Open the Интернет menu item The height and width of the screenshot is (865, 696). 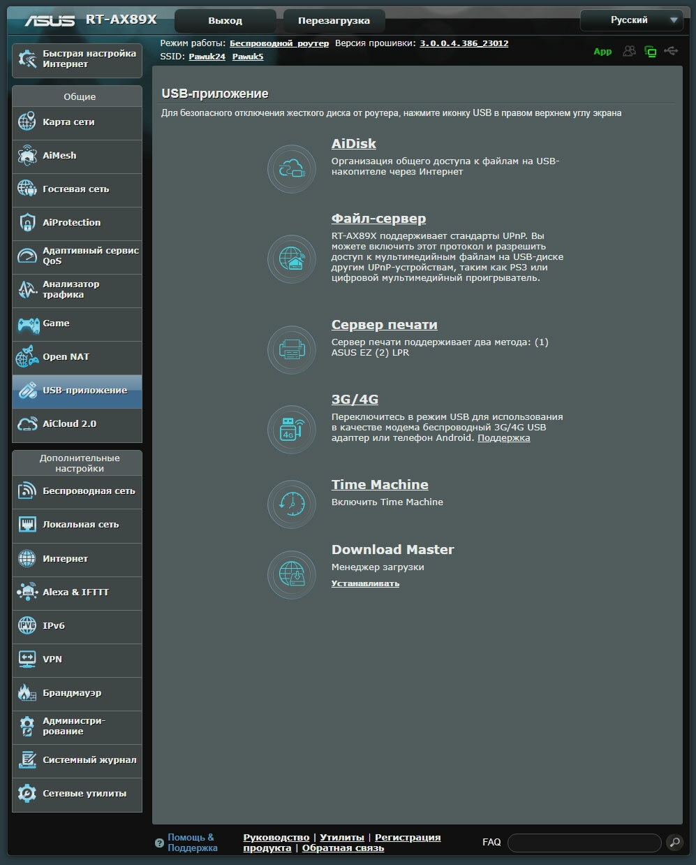pyautogui.click(x=77, y=558)
